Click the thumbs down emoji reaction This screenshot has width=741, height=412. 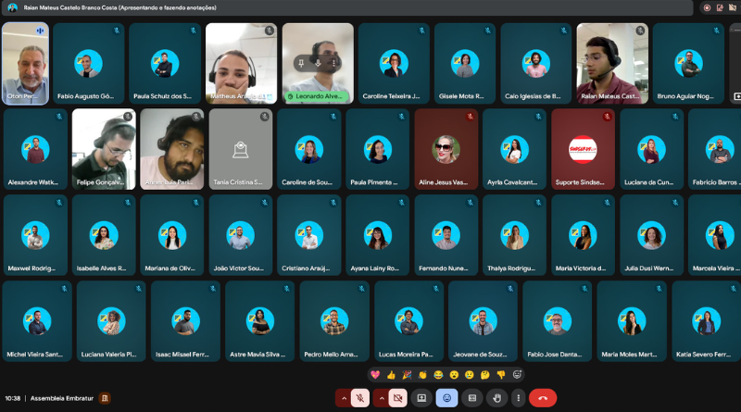[501, 375]
